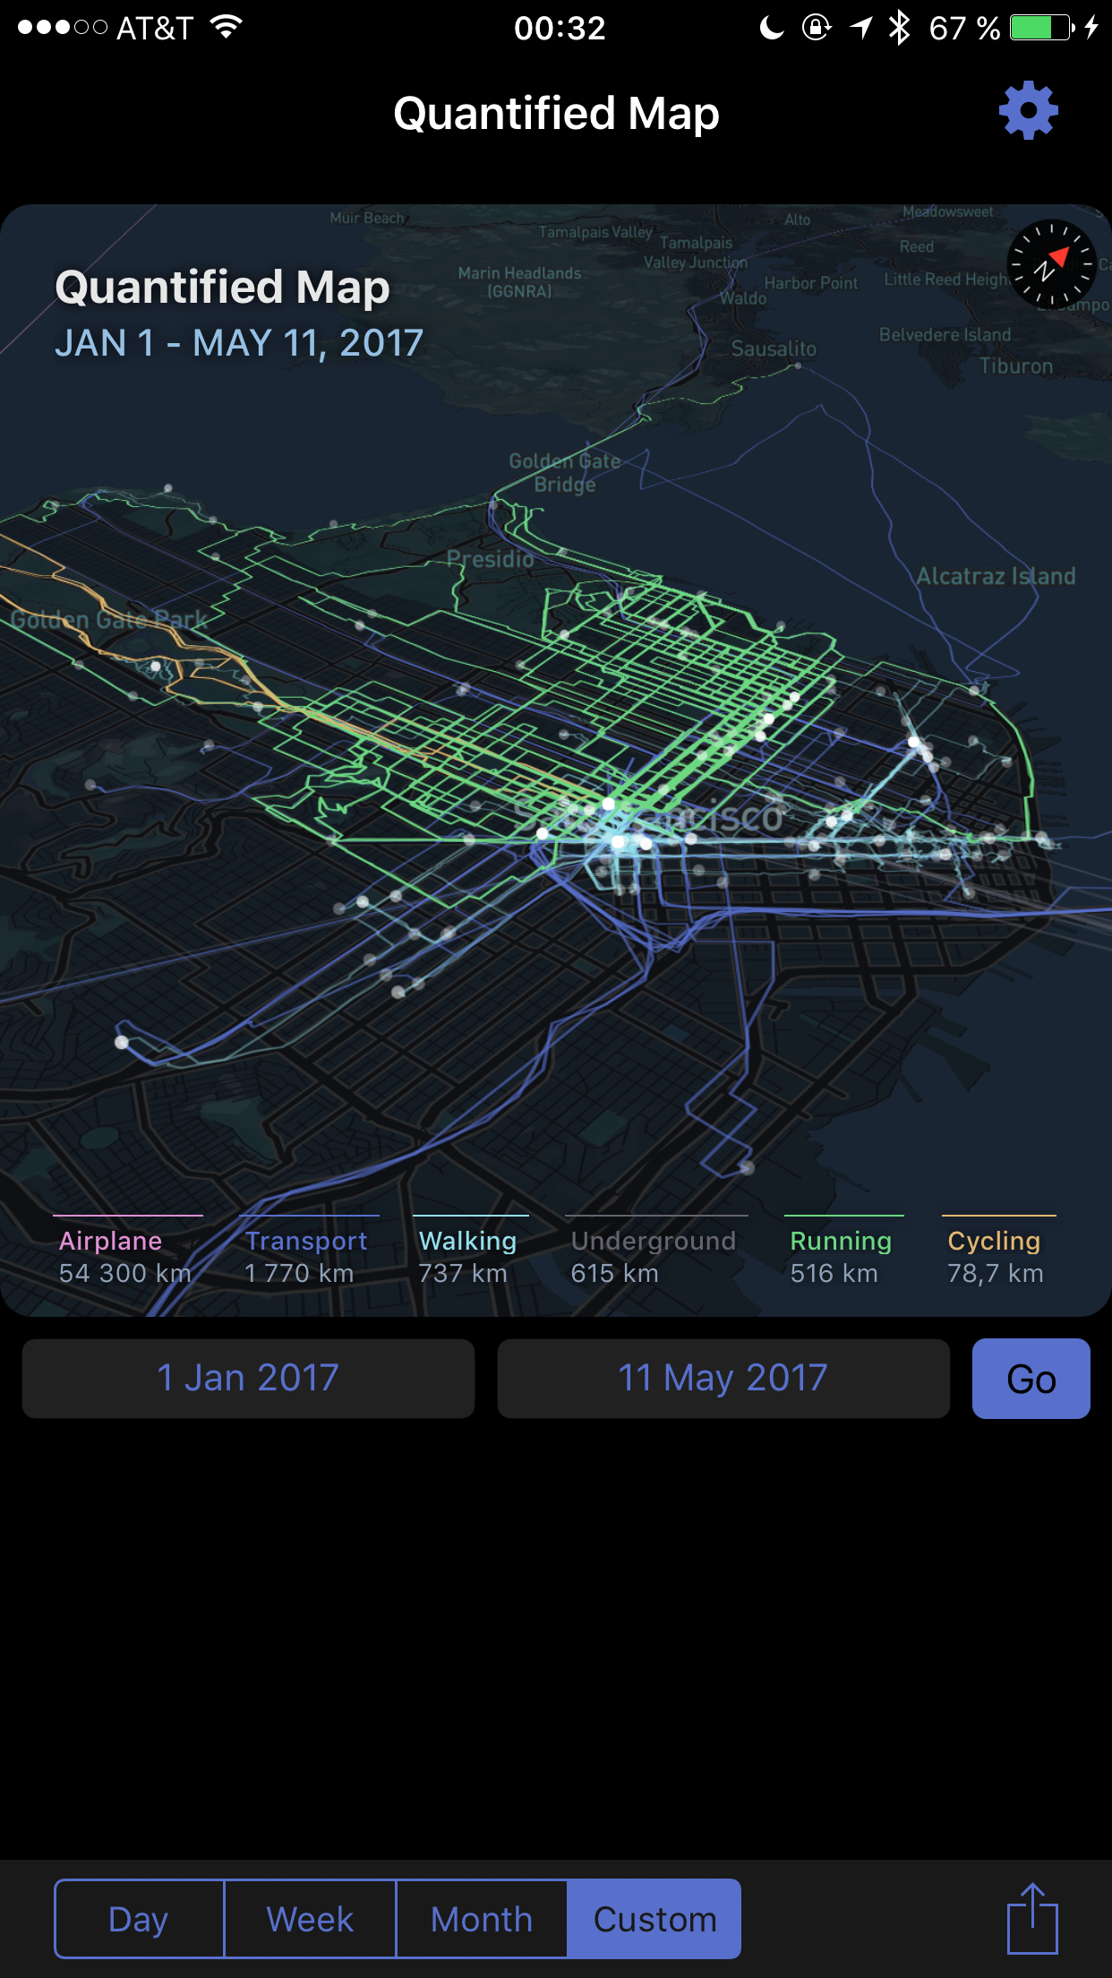Tap the Tamalpais Valley map label
1112x1978 pixels.
point(595,232)
